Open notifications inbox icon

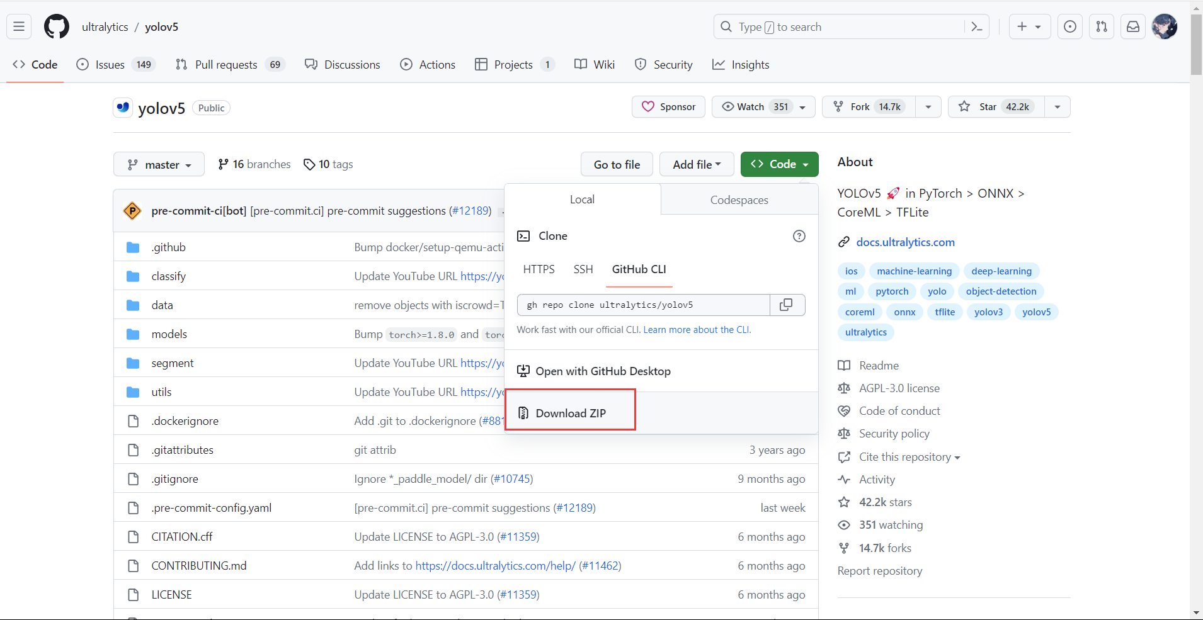[x=1132, y=26]
